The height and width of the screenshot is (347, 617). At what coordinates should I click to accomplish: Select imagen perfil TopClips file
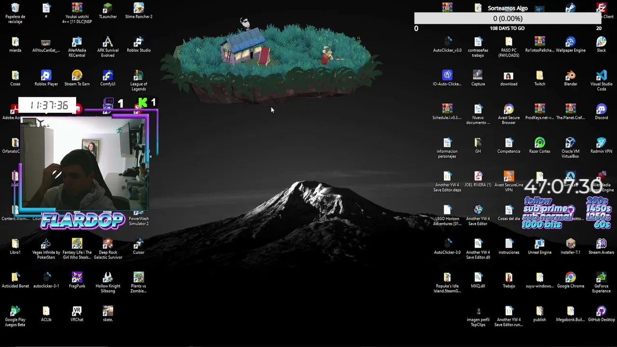click(x=478, y=312)
